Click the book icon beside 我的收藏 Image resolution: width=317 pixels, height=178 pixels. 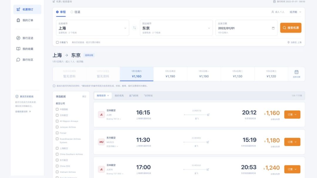tap(18, 49)
